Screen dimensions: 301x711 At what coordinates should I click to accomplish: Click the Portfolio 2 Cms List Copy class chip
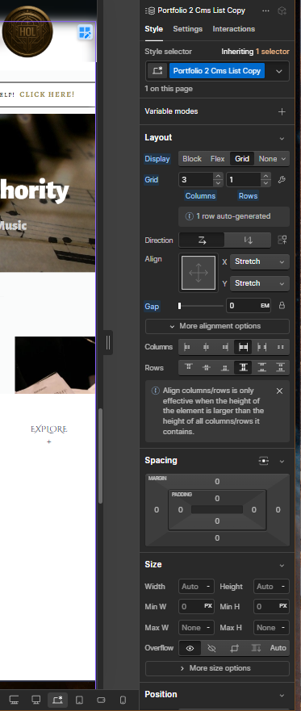(x=217, y=71)
